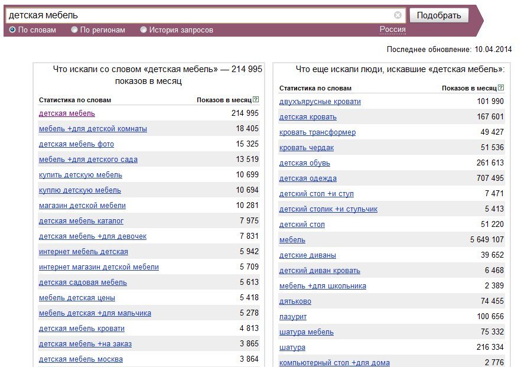The height and width of the screenshot is (367, 521).
Task: Open the 'лазурит' link
Action: click(293, 317)
